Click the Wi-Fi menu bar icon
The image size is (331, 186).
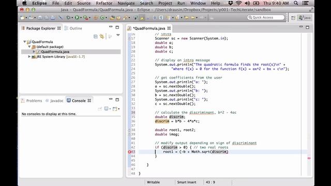tap(238, 3)
